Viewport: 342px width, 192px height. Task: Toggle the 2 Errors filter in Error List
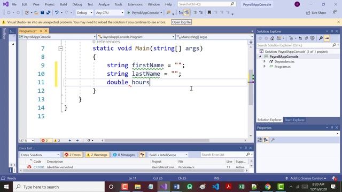[73, 155]
